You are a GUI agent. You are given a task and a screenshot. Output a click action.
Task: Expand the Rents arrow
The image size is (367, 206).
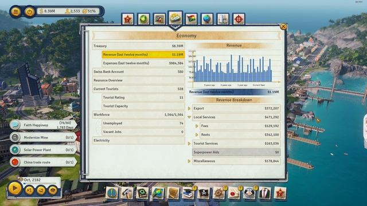(x=197, y=135)
